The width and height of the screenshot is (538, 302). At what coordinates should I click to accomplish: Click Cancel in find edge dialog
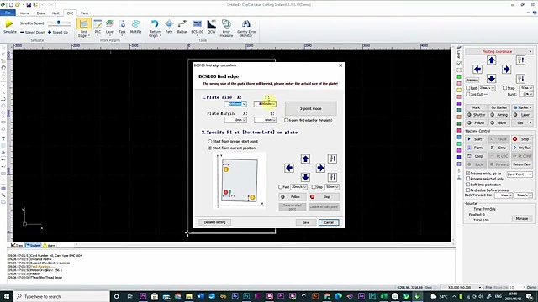(x=329, y=222)
